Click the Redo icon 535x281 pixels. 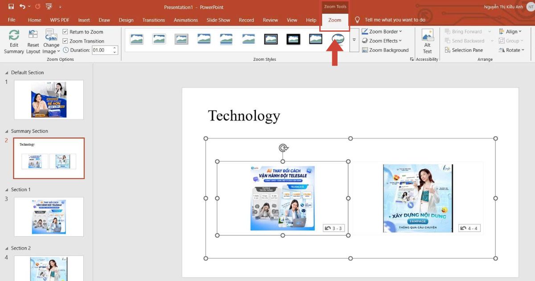[x=37, y=7]
